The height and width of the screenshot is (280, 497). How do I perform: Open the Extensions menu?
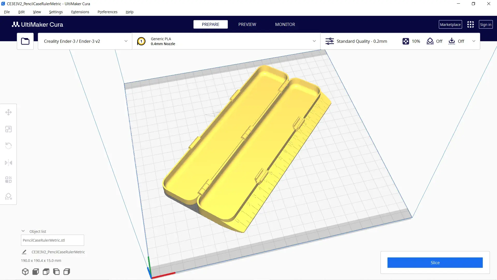pos(80,12)
